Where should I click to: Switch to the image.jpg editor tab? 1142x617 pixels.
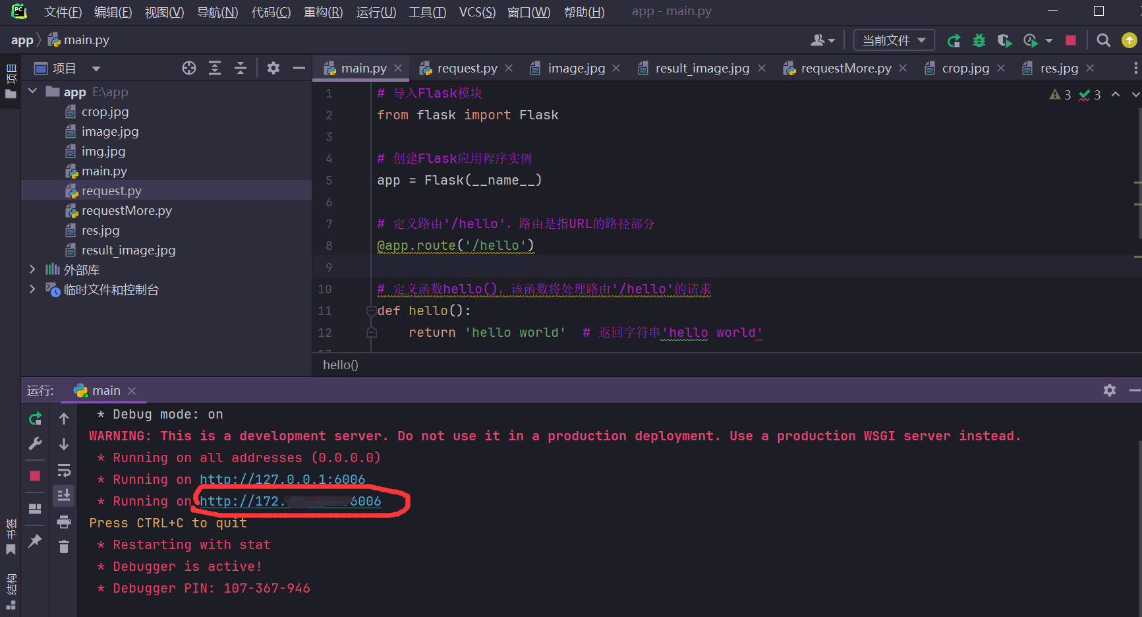coord(576,69)
